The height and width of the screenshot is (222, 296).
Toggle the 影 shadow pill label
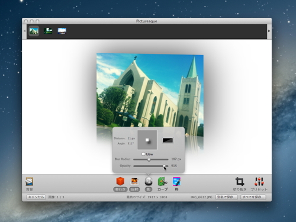click(149, 189)
